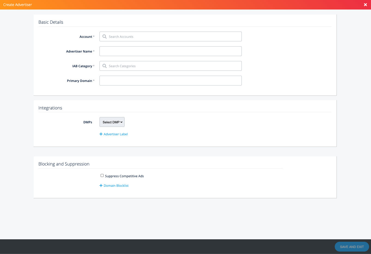
Task: Click the Integrations section heading
Action: pos(50,108)
